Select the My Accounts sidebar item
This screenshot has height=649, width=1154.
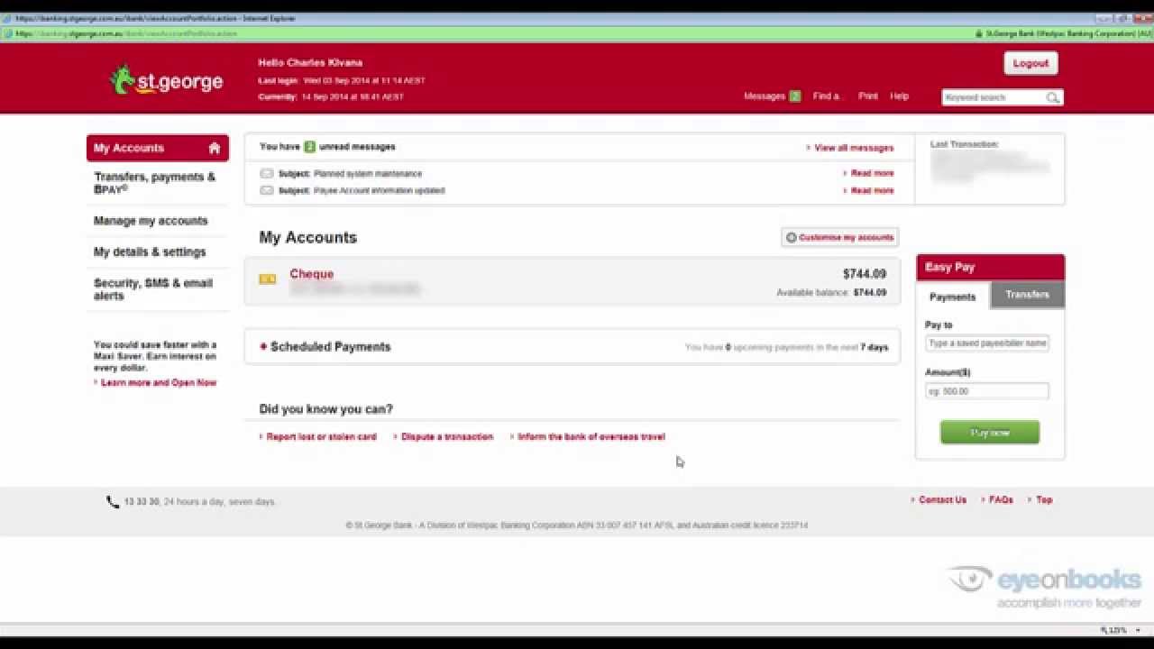pyautogui.click(x=158, y=148)
